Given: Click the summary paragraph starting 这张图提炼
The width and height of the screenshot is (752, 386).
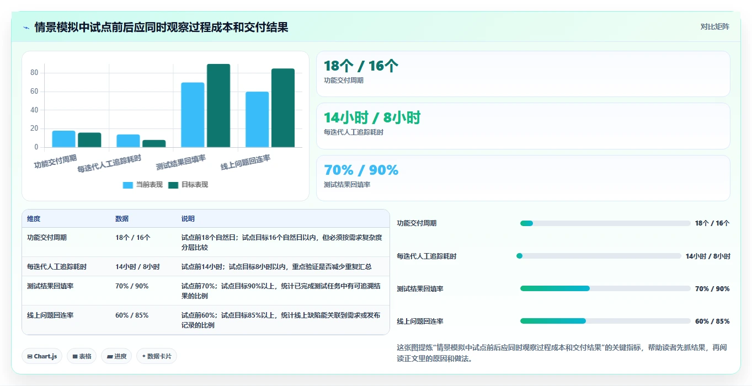Looking at the screenshot, I should (x=563, y=353).
